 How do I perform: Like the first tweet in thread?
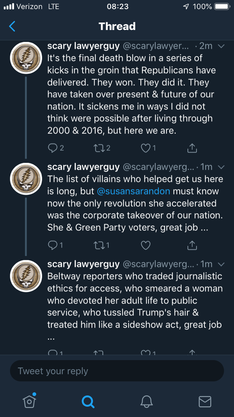145,148
